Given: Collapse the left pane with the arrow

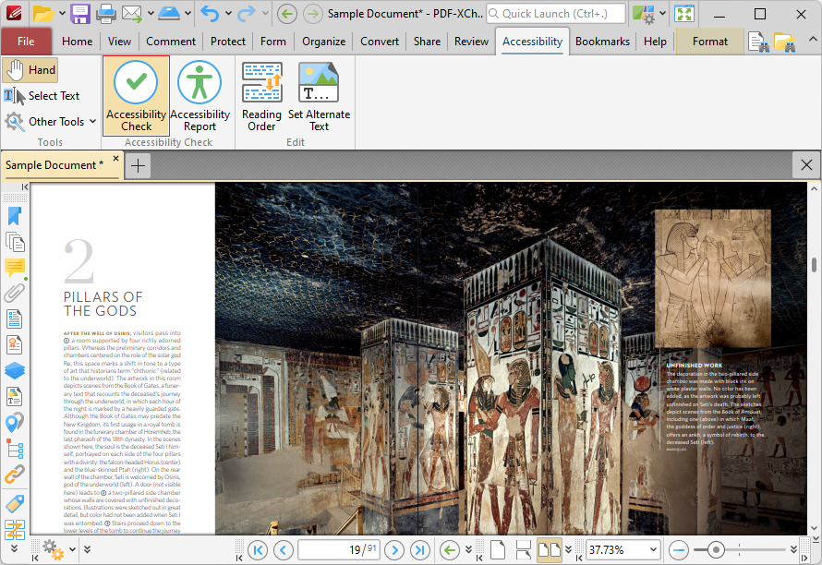Looking at the screenshot, I should [25, 187].
